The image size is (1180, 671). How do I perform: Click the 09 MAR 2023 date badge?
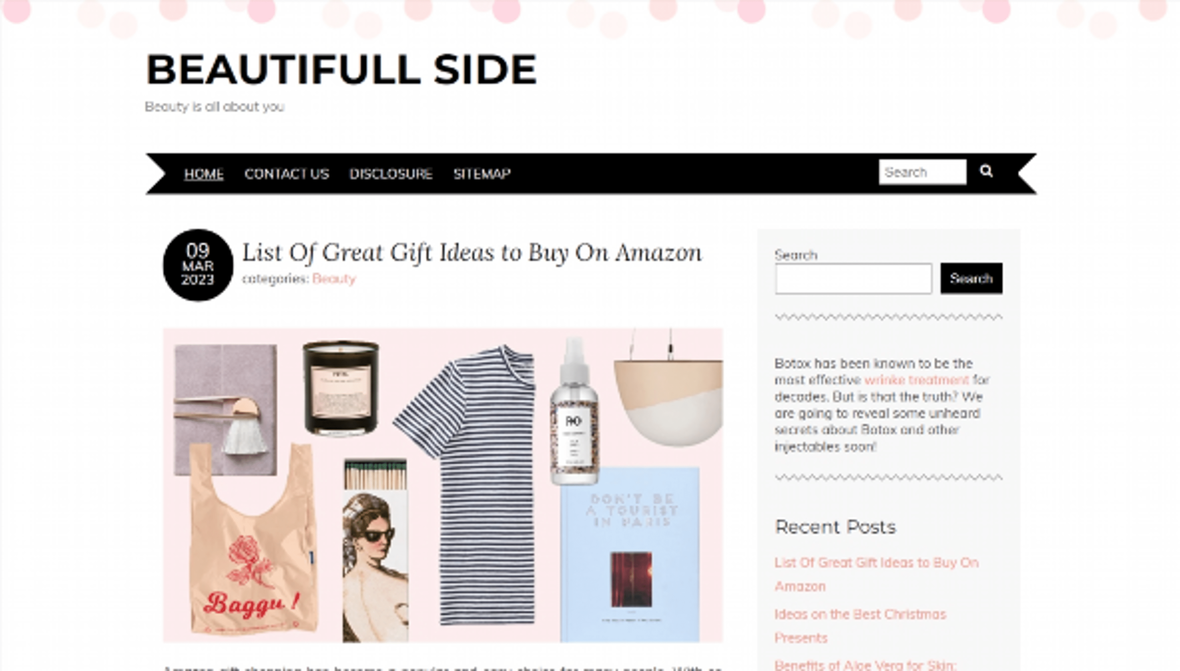[198, 265]
